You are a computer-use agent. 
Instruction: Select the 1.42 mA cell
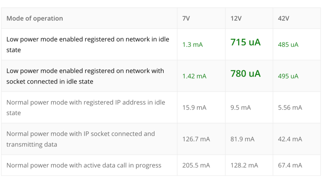(x=194, y=76)
